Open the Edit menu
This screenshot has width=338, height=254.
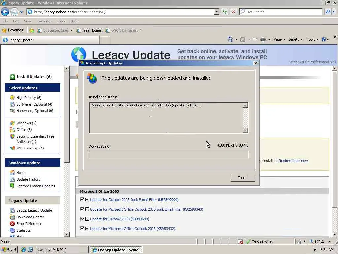coord(16,21)
